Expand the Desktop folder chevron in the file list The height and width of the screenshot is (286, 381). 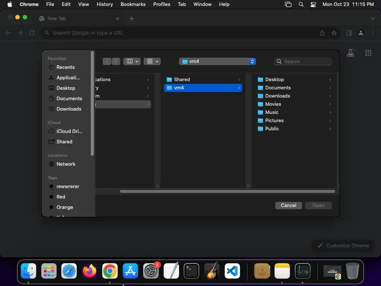(x=330, y=80)
